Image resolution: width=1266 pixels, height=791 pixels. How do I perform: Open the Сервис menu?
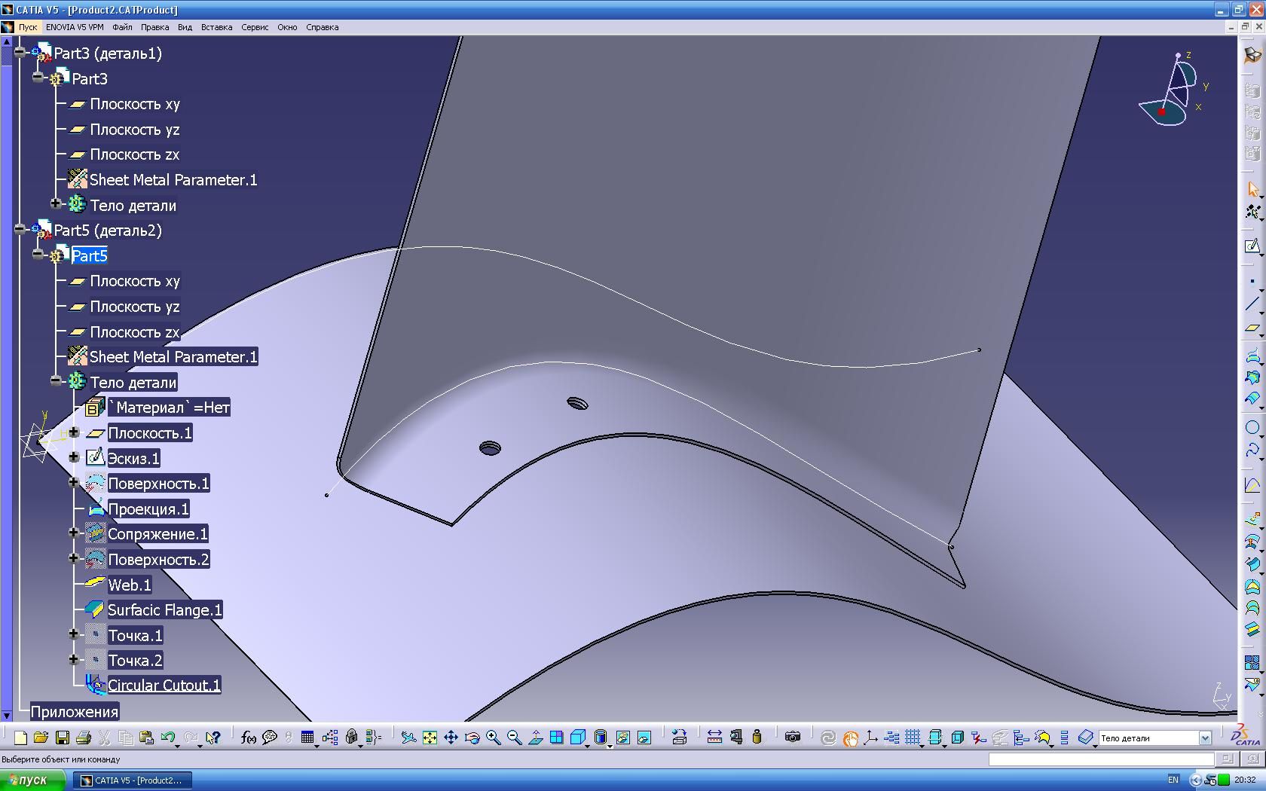[x=255, y=27]
